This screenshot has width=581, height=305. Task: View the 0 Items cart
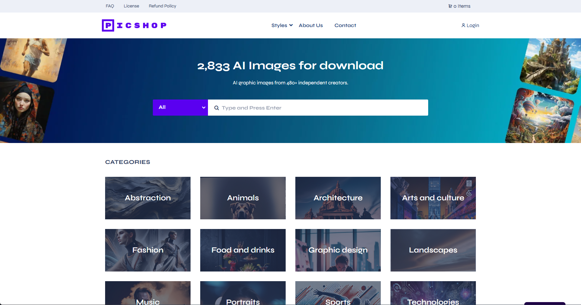click(459, 6)
